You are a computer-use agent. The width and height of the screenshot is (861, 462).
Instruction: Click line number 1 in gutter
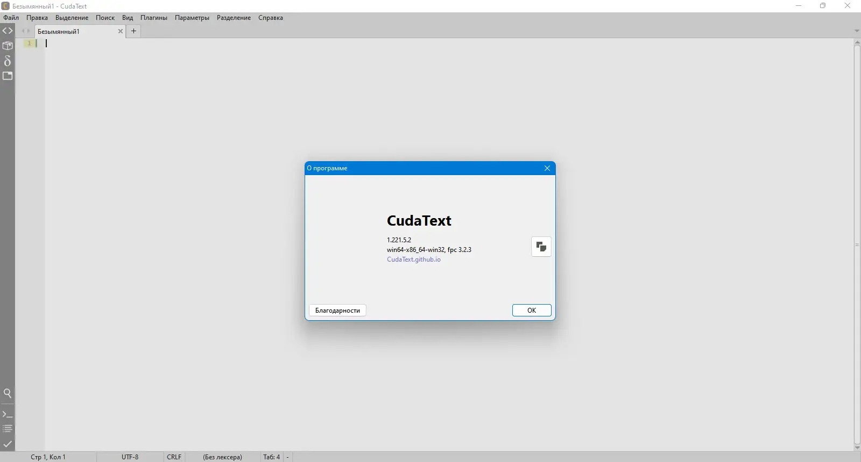pyautogui.click(x=29, y=44)
